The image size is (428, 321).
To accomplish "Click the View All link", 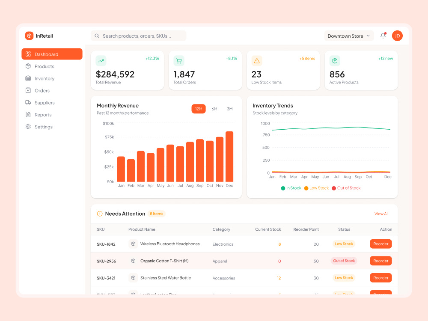I will (x=381, y=214).
